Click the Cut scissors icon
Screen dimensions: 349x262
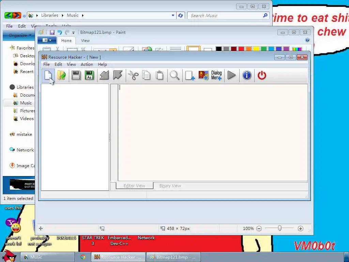click(133, 75)
